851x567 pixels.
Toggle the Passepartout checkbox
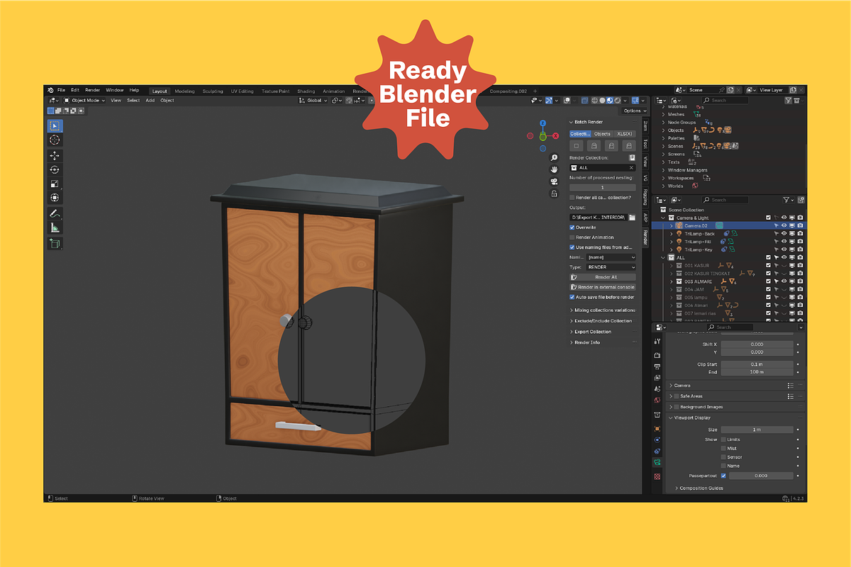point(723,476)
